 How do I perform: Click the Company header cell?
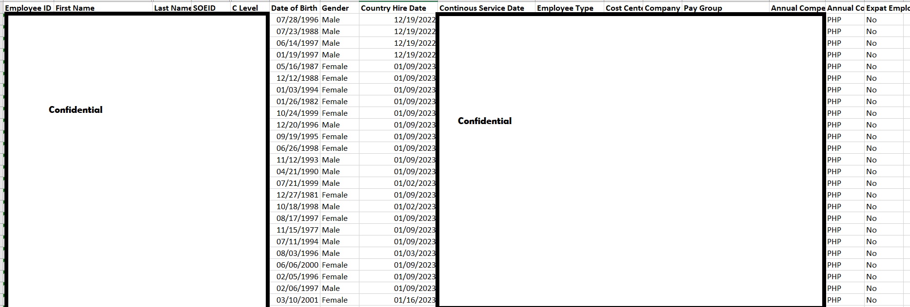tap(662, 8)
